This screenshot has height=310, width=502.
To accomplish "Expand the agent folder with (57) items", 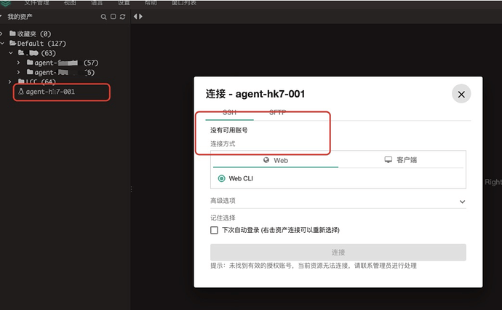I will (19, 63).
